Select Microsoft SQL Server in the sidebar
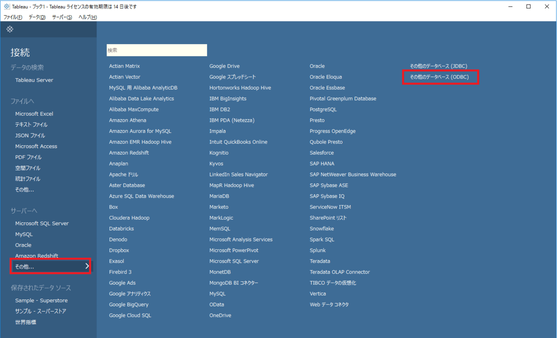This screenshot has height=338, width=557. coord(42,223)
